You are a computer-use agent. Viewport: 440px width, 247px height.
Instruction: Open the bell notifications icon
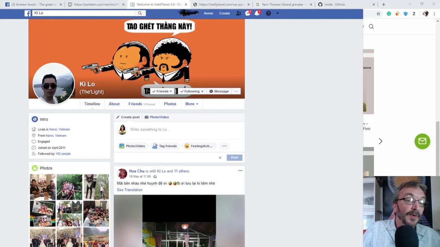coord(257,13)
